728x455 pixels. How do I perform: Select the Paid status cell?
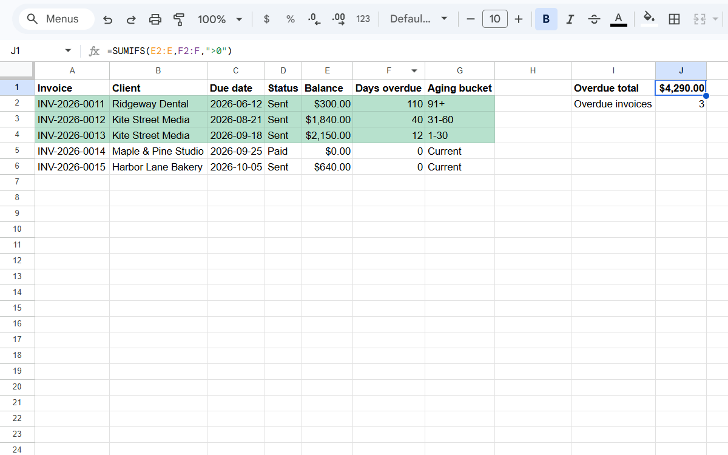283,151
